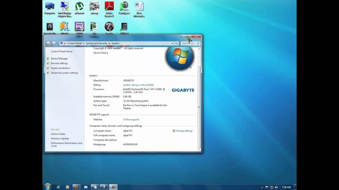Launch the µTorrent desktop shortcut
Image resolution: width=339 pixels, height=190 pixels.
pyautogui.click(x=79, y=8)
